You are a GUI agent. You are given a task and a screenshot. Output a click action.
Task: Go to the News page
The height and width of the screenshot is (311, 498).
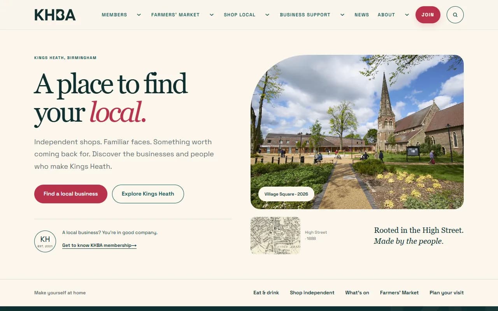[362, 15]
